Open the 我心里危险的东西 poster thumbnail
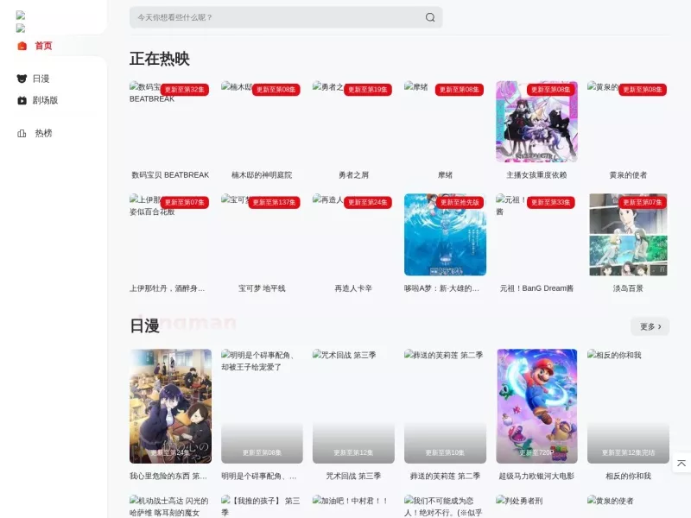Viewport: 691px width, 518px height. [170, 406]
